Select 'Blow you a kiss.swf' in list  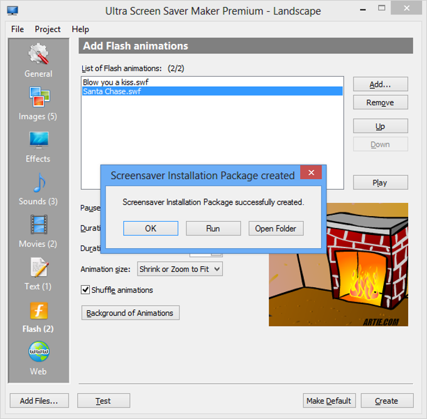pyautogui.click(x=212, y=82)
